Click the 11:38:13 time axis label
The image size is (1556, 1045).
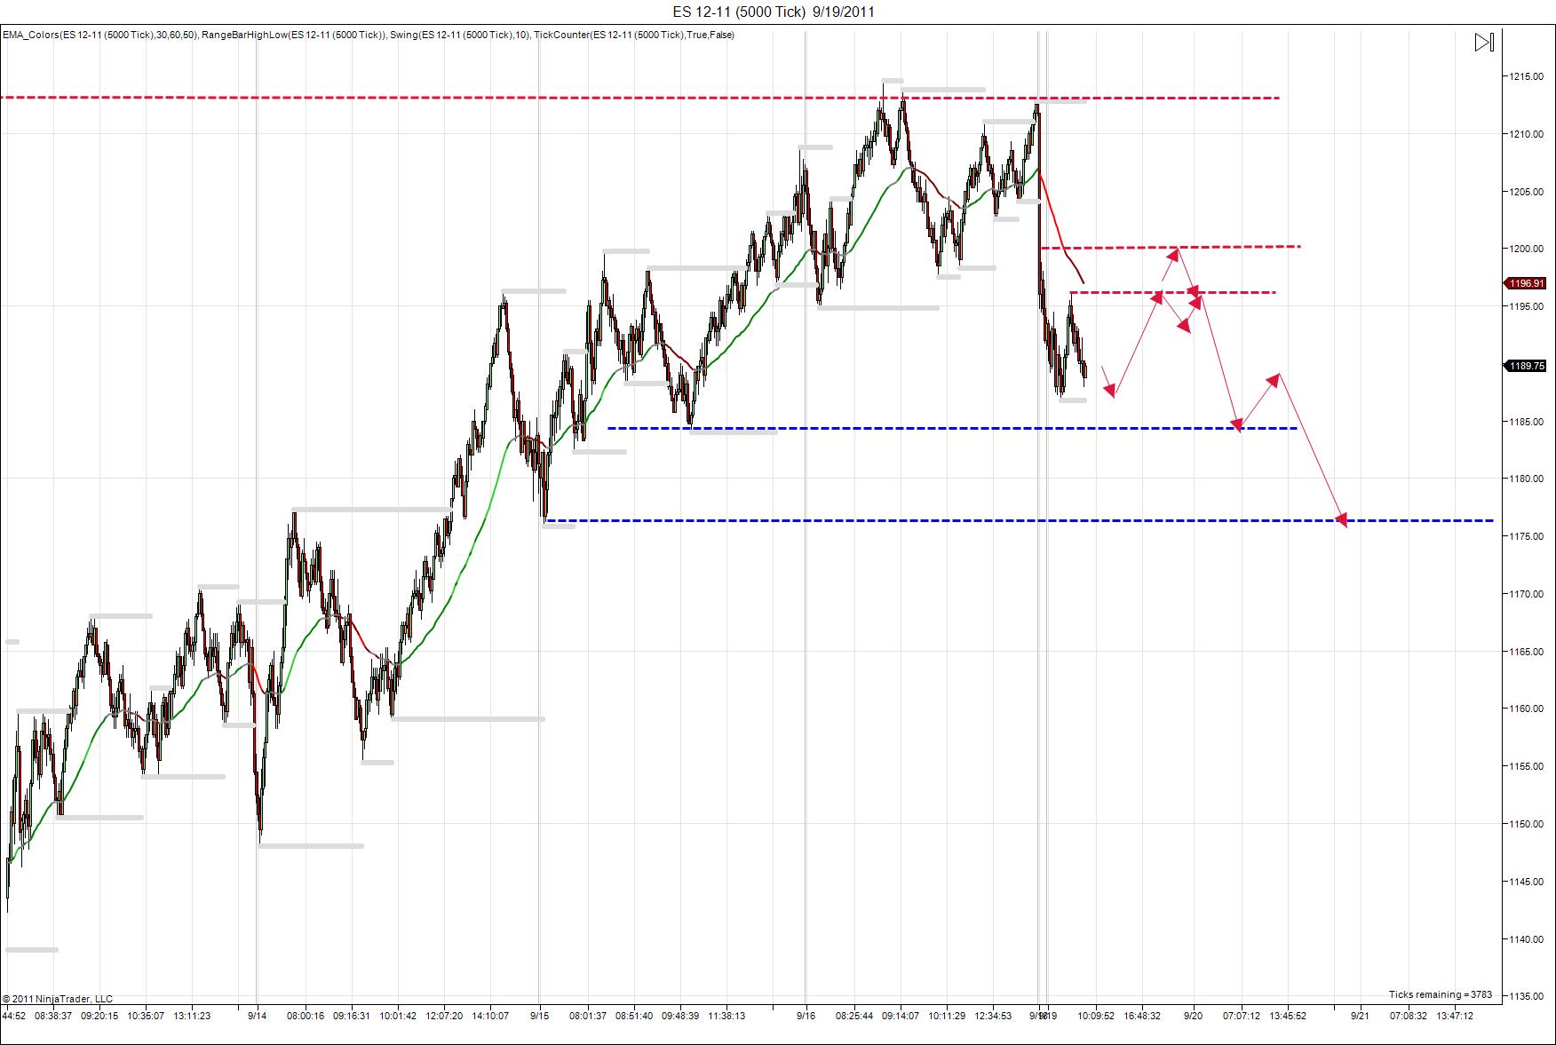pos(726,1016)
